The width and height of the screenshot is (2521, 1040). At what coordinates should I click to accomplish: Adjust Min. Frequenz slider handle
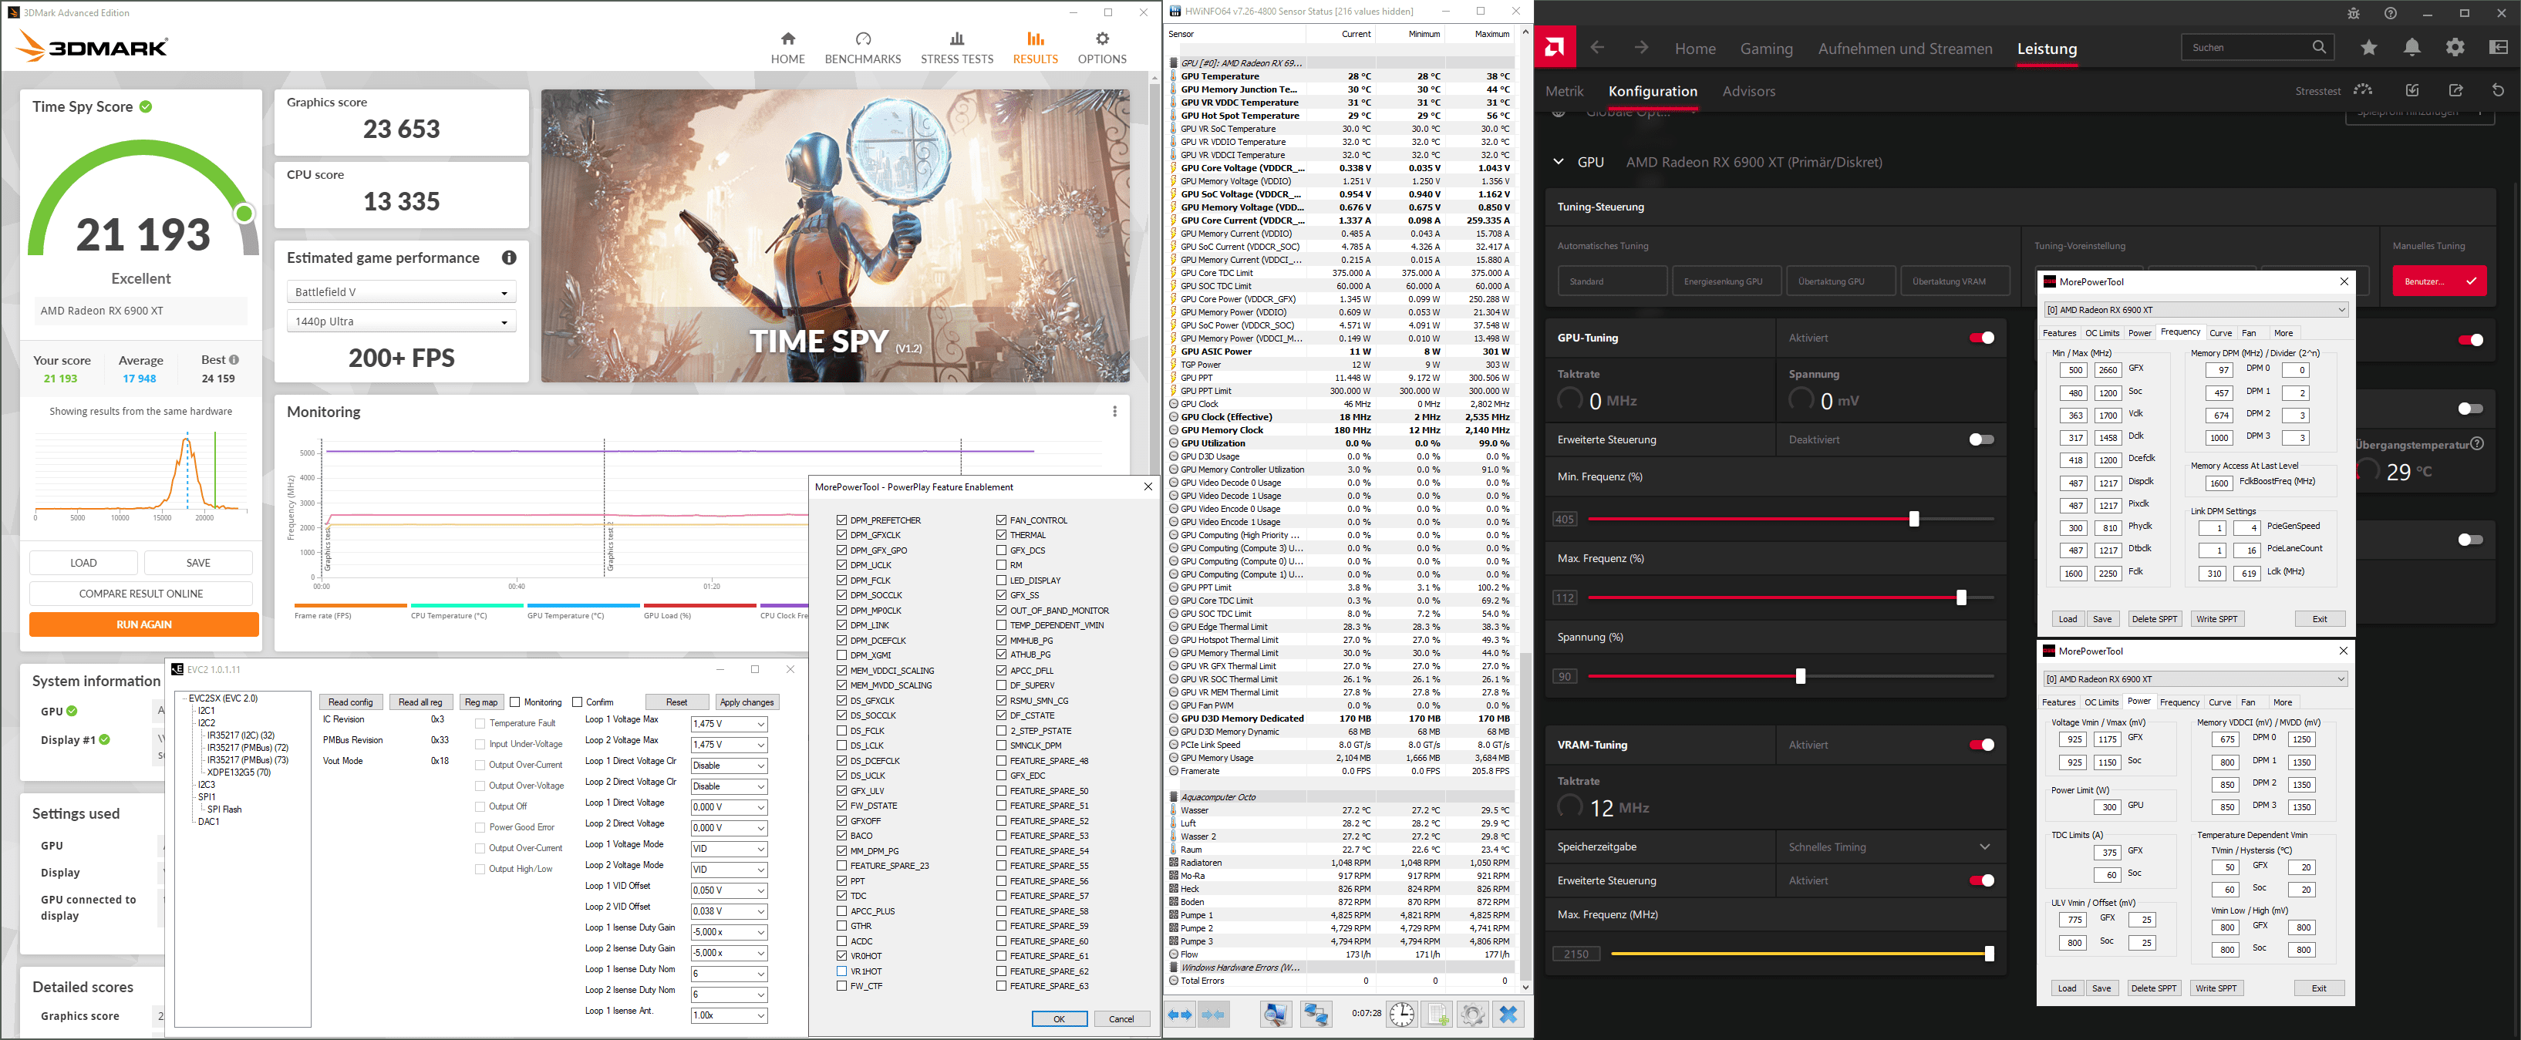coord(1913,520)
